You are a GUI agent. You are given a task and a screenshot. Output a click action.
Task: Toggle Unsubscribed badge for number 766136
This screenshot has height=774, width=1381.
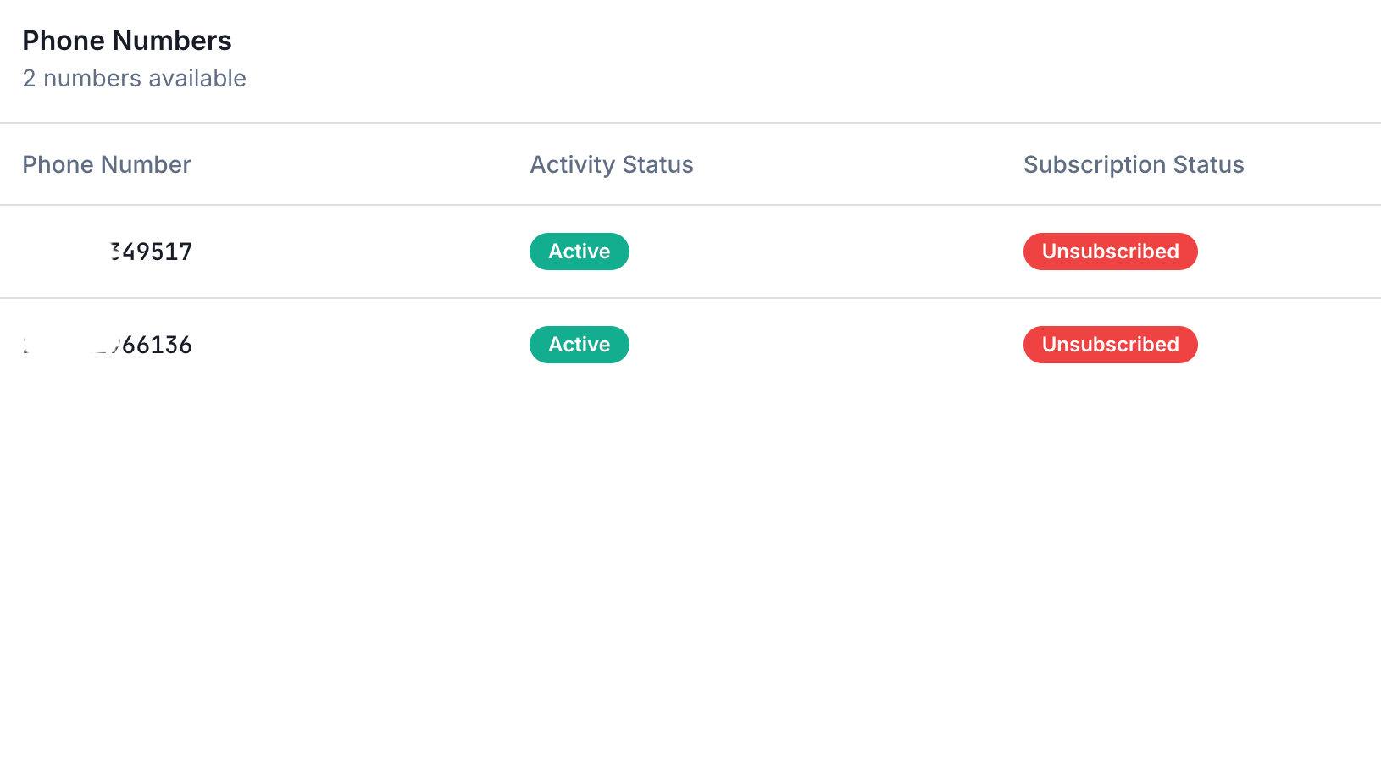point(1110,345)
